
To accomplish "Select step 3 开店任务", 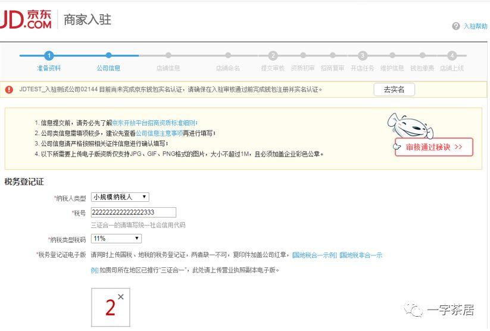I will [362, 61].
